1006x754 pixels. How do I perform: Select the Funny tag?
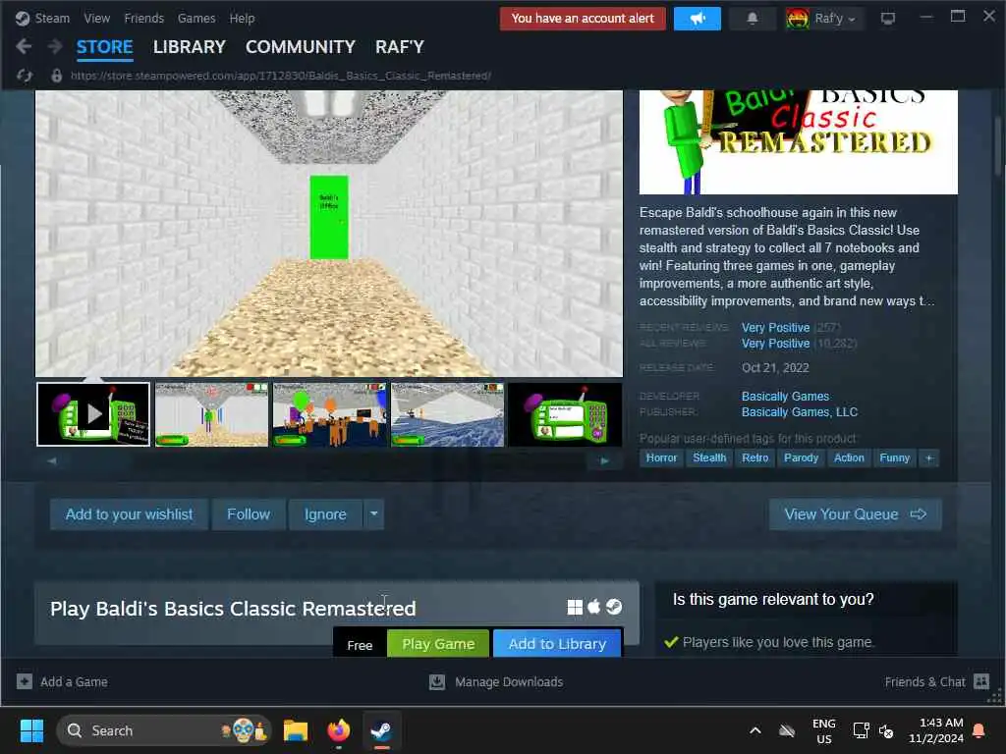(895, 458)
